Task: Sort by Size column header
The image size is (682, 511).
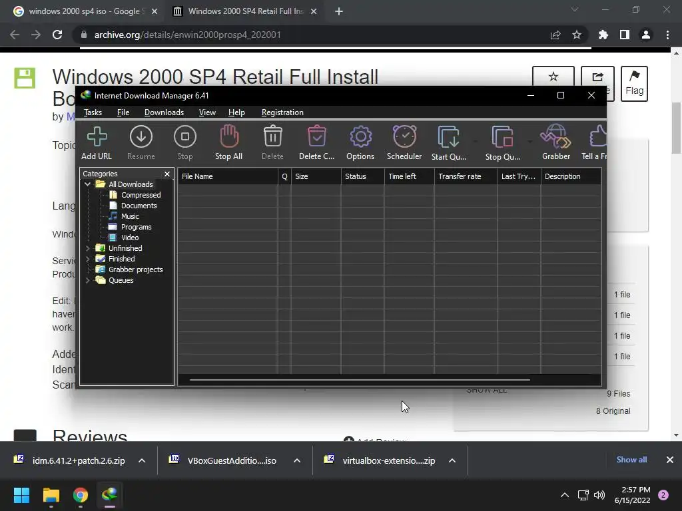Action: [x=316, y=176]
